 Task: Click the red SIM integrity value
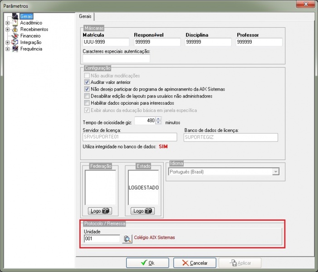163,146
